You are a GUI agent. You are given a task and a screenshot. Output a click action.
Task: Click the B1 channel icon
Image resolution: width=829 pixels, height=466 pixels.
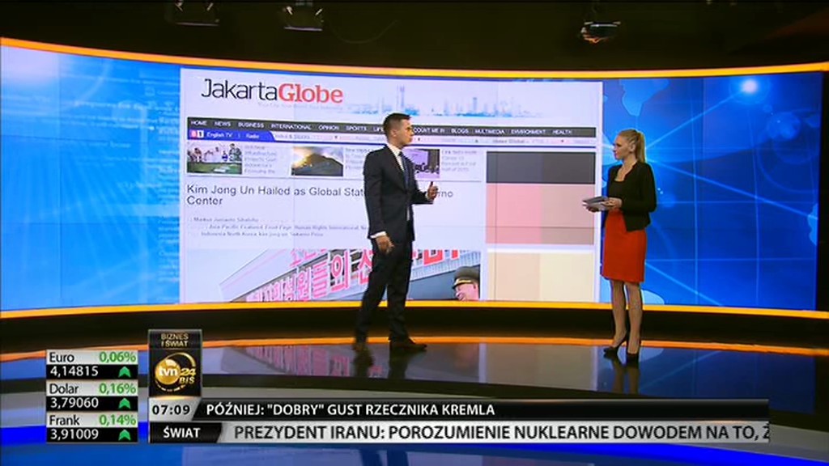[x=197, y=134]
